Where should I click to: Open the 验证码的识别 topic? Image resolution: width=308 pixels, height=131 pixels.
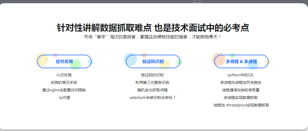tap(152, 75)
